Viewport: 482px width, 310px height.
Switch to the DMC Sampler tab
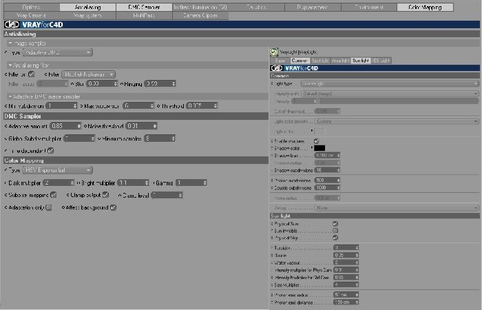click(x=144, y=7)
